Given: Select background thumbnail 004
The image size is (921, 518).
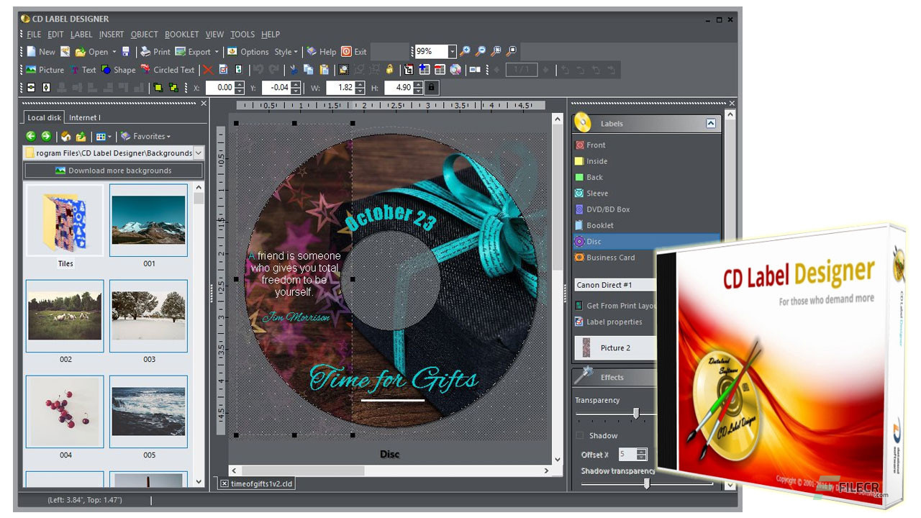Looking at the screenshot, I should point(65,412).
